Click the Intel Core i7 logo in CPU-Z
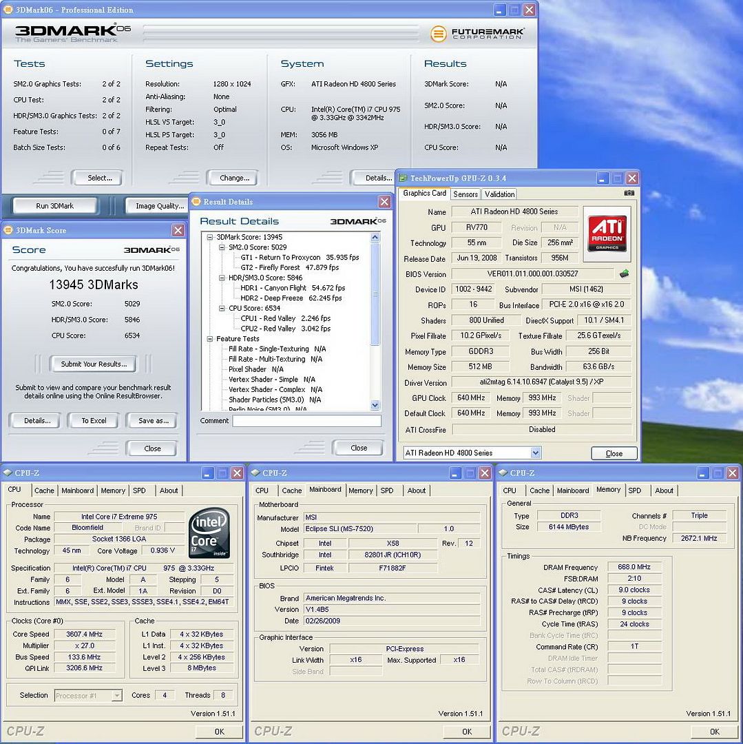Image resolution: width=743 pixels, height=744 pixels. tap(209, 533)
